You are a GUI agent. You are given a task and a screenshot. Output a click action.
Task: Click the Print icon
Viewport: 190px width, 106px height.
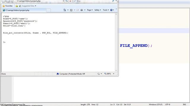(x=82, y=10)
